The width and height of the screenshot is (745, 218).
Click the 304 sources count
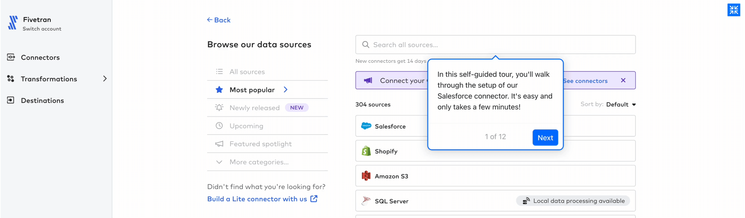(373, 105)
